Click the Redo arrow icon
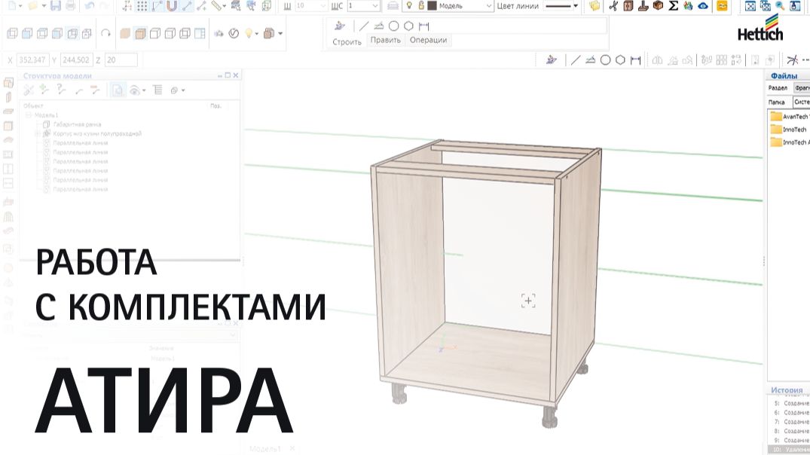Viewport: 810px width, 455px height. click(105, 6)
